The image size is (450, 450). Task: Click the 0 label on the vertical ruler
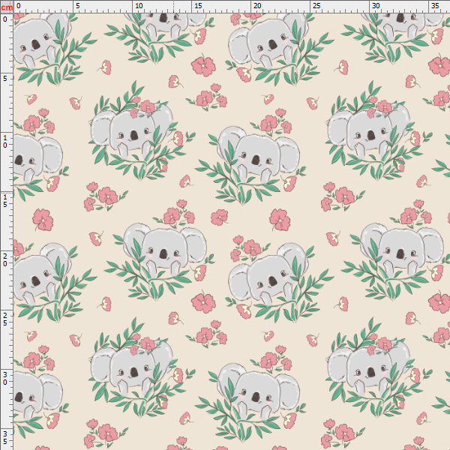click(x=5, y=19)
